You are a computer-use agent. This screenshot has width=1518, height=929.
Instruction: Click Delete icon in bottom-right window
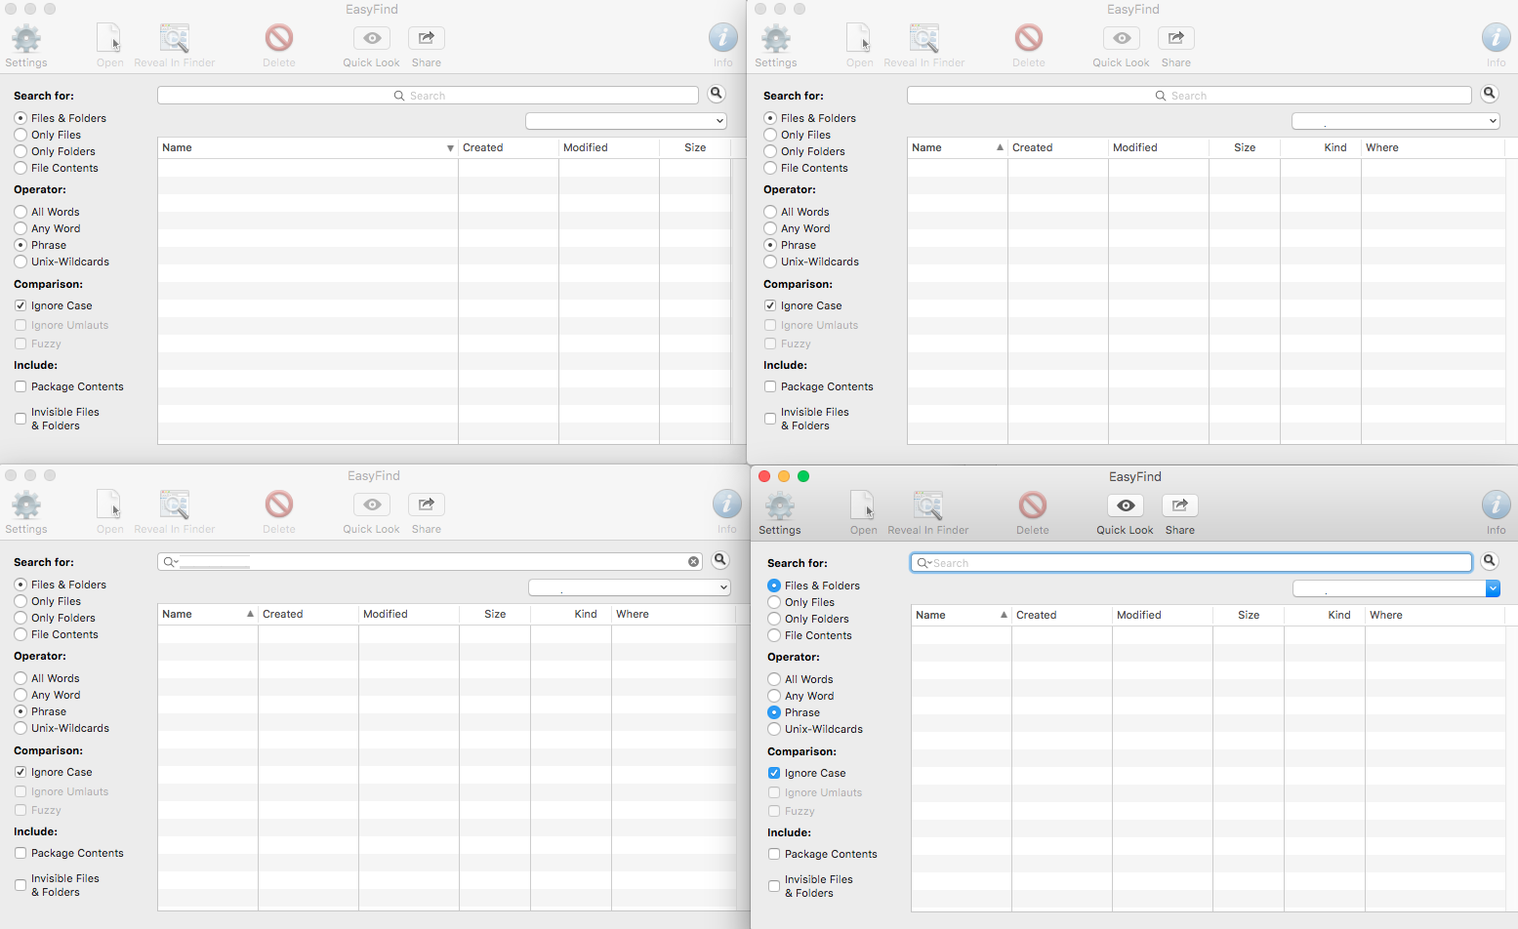(1032, 505)
